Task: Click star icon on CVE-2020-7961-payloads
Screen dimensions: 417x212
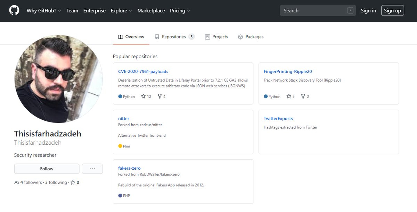Action: pyautogui.click(x=143, y=96)
